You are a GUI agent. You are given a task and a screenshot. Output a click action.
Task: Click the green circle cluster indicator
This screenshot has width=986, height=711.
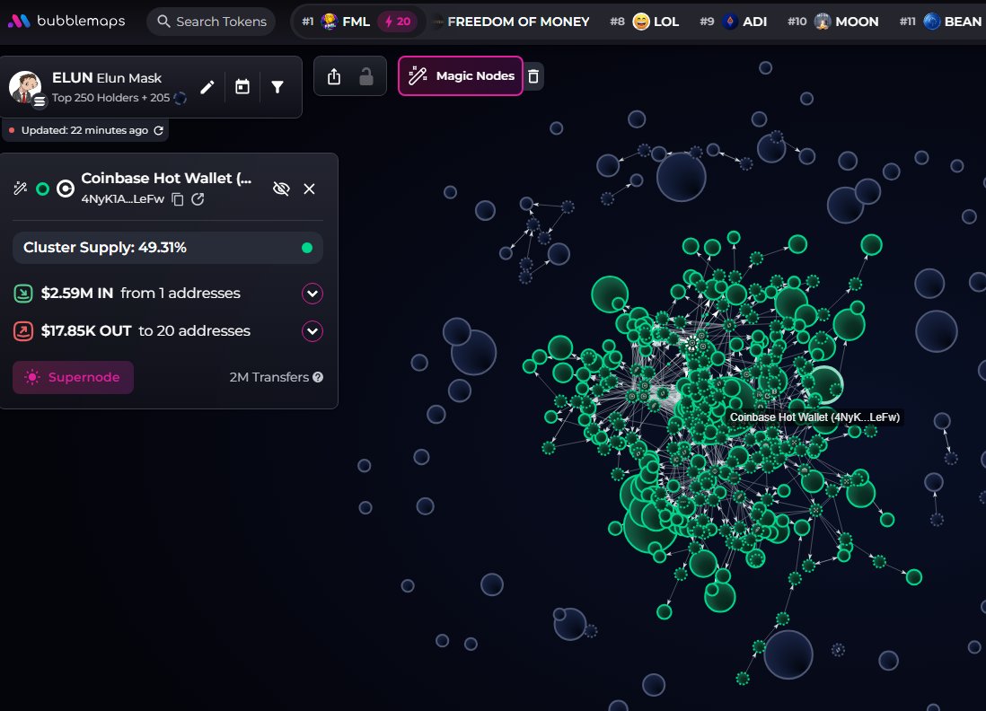click(43, 189)
